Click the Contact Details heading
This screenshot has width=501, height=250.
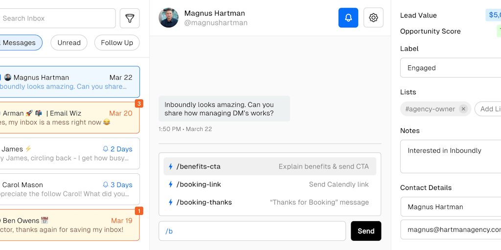tap(426, 187)
